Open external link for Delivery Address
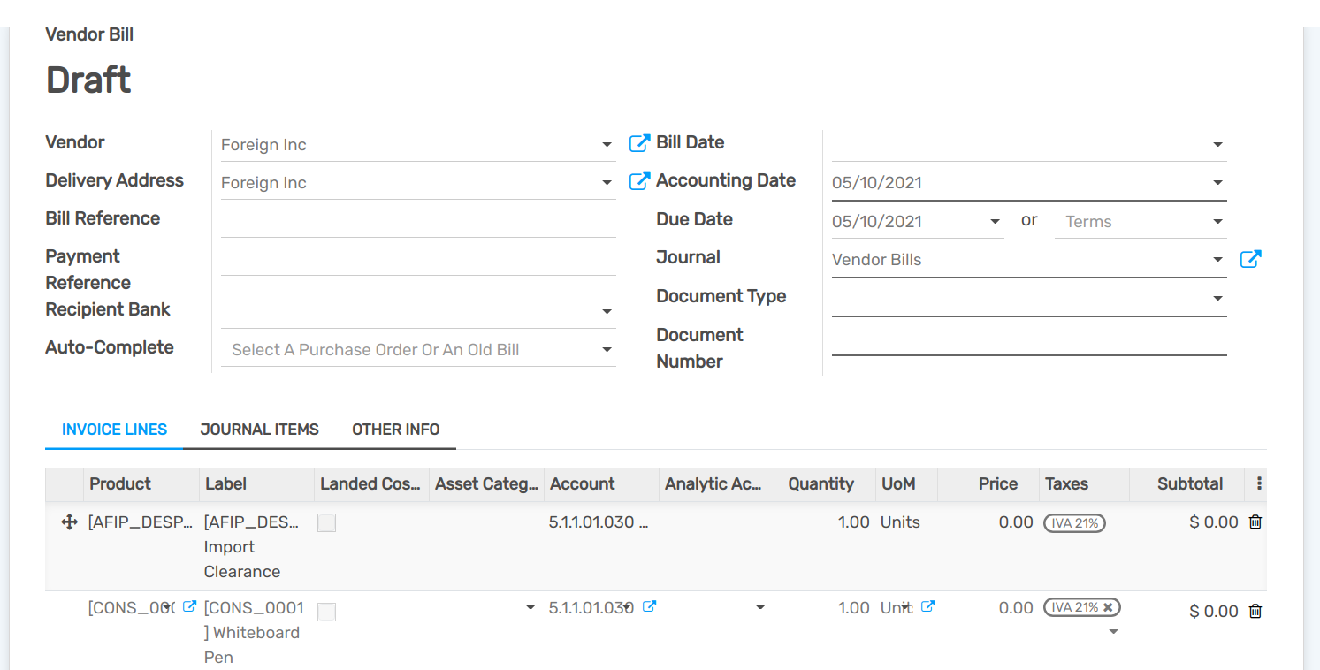 tap(638, 181)
